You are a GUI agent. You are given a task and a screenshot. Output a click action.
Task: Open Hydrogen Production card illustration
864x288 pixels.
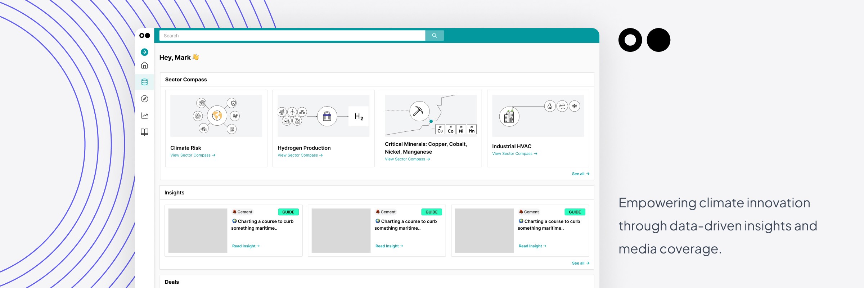coord(323,116)
